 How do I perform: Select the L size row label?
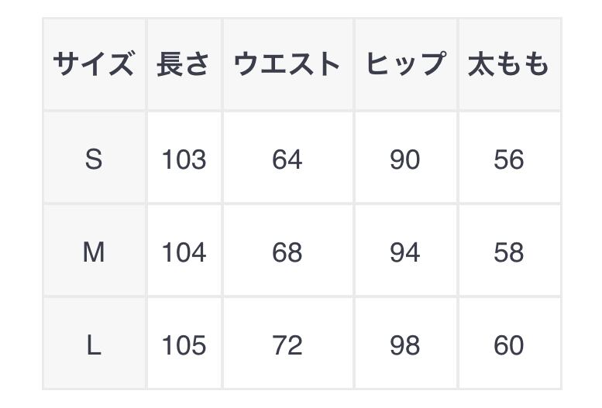click(x=94, y=345)
